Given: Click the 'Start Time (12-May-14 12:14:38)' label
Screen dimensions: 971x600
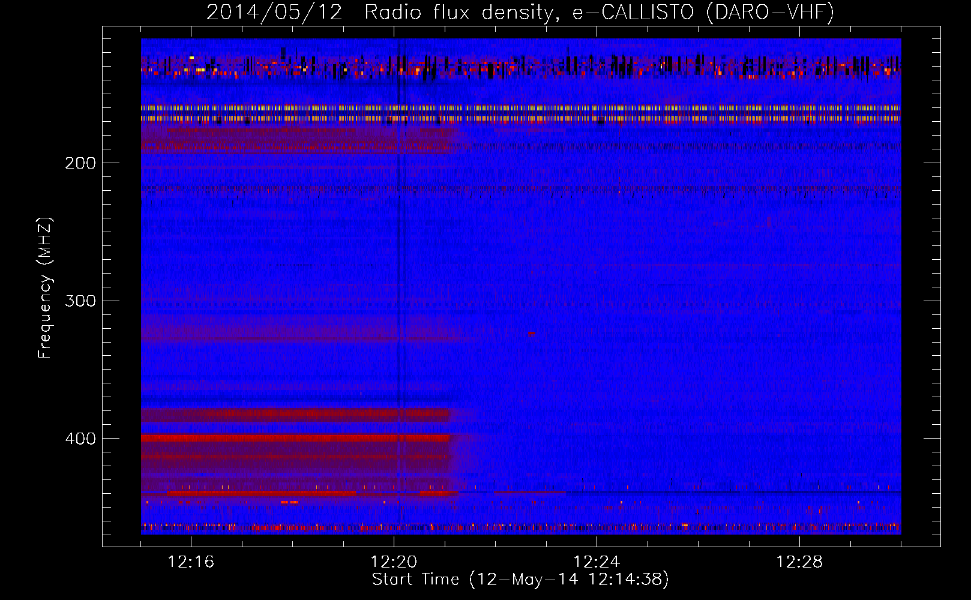Looking at the screenshot, I should [x=520, y=580].
